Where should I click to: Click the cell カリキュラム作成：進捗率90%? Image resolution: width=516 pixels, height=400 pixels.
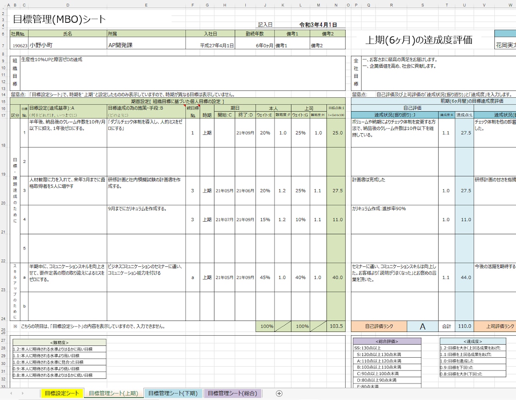point(395,219)
